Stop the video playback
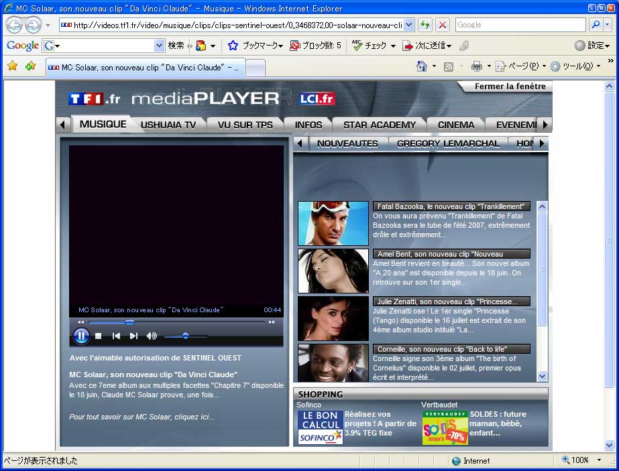Viewport: 619px width, 471px height. (x=99, y=336)
